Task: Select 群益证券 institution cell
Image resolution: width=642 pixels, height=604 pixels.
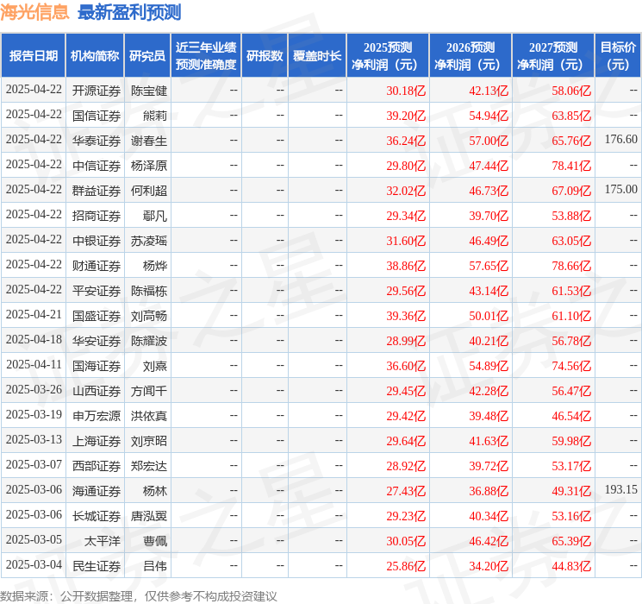Action: [97, 191]
